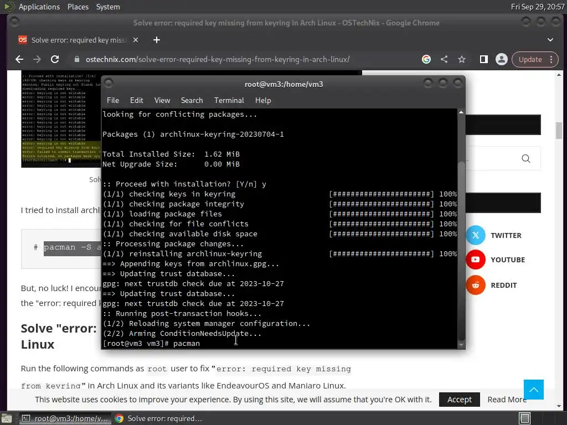Click Chrome window menu button
567x425 pixels.
tap(14, 22)
